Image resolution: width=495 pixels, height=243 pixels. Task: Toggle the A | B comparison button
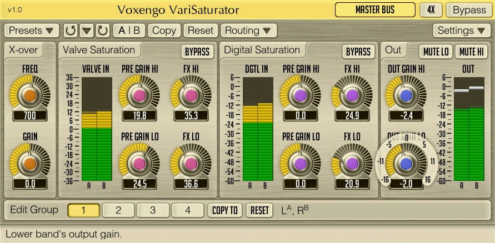pyautogui.click(x=129, y=31)
